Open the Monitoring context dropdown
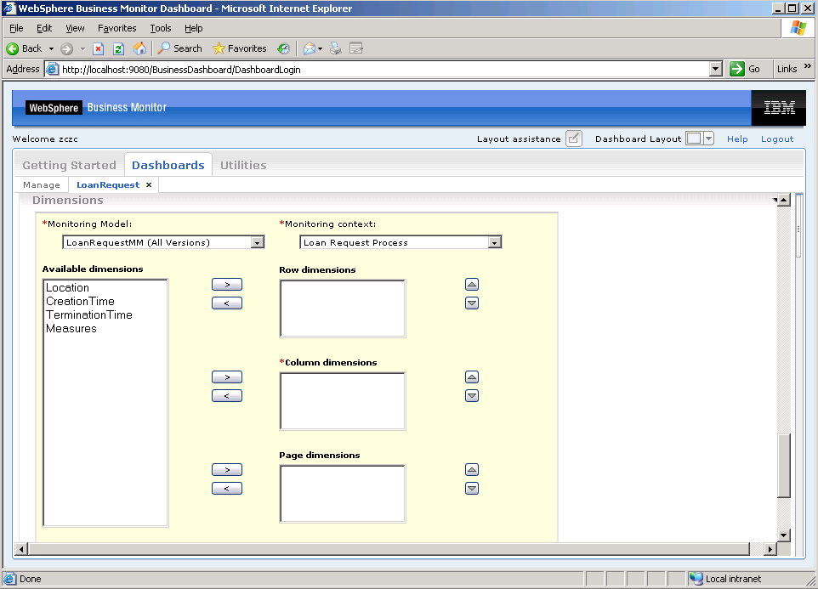The height and width of the screenshot is (589, 818). pyautogui.click(x=495, y=242)
